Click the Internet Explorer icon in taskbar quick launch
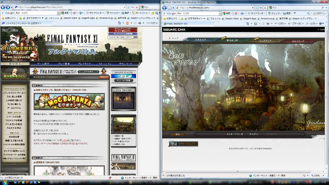 tap(19, 182)
